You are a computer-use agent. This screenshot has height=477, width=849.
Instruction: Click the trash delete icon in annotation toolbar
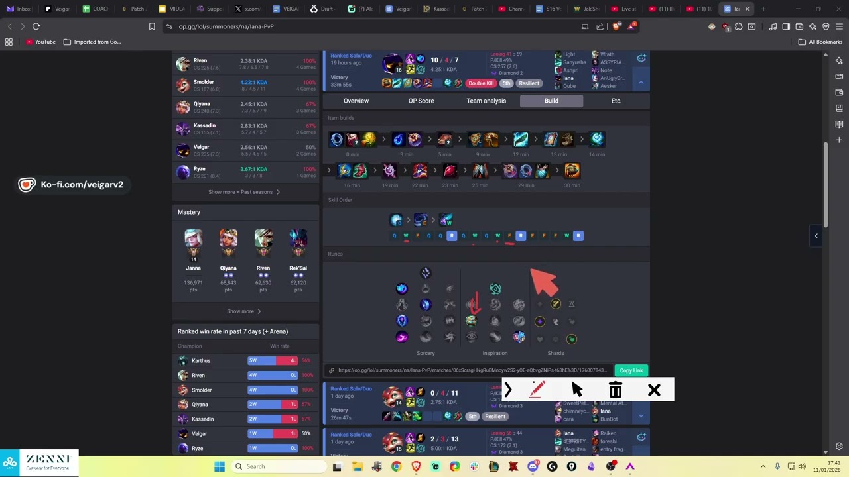pyautogui.click(x=616, y=390)
